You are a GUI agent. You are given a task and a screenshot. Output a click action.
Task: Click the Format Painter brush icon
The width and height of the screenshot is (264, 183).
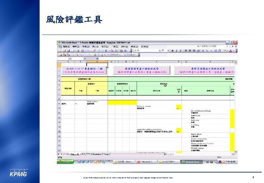tap(94, 50)
